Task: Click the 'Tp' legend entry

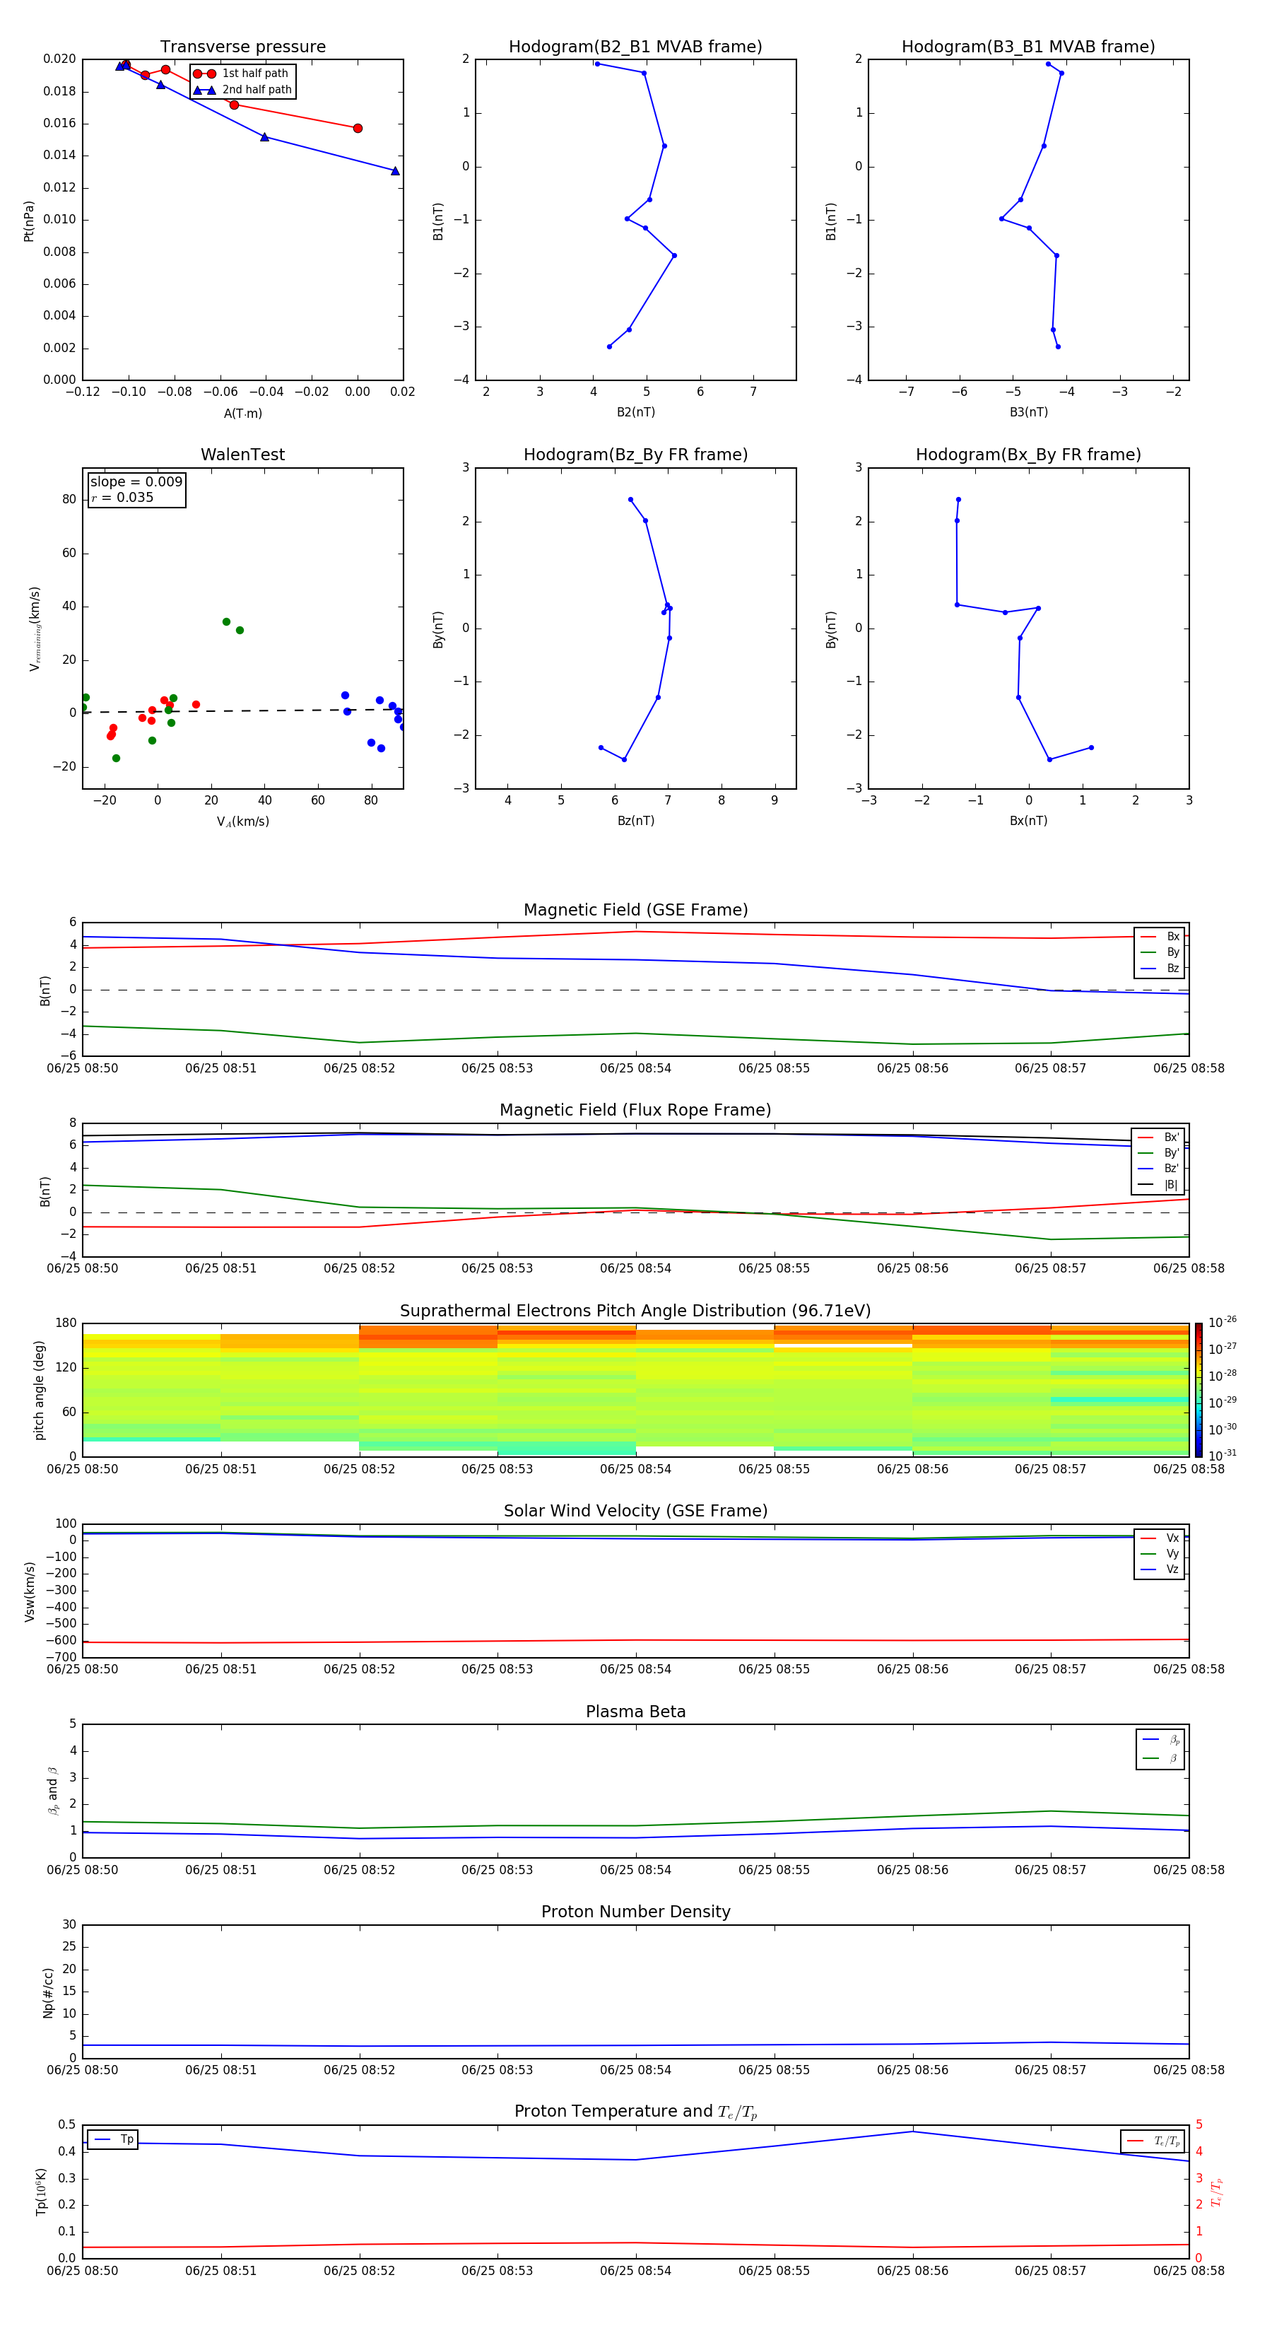Action: click(x=112, y=2139)
